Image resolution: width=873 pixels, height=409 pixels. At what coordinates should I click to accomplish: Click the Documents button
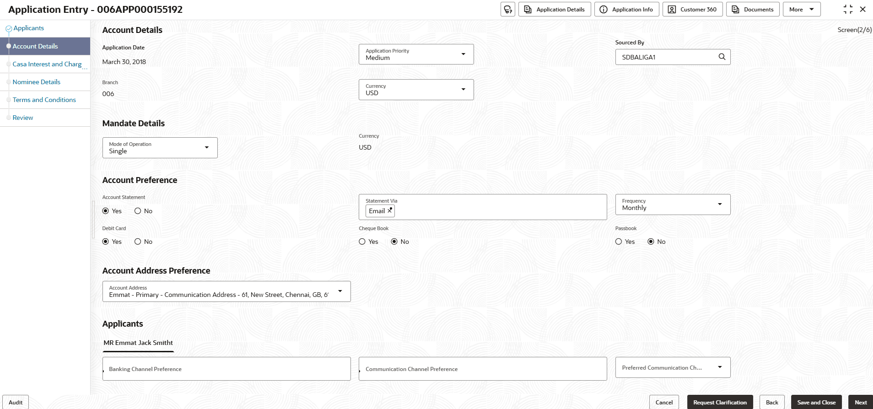point(753,9)
